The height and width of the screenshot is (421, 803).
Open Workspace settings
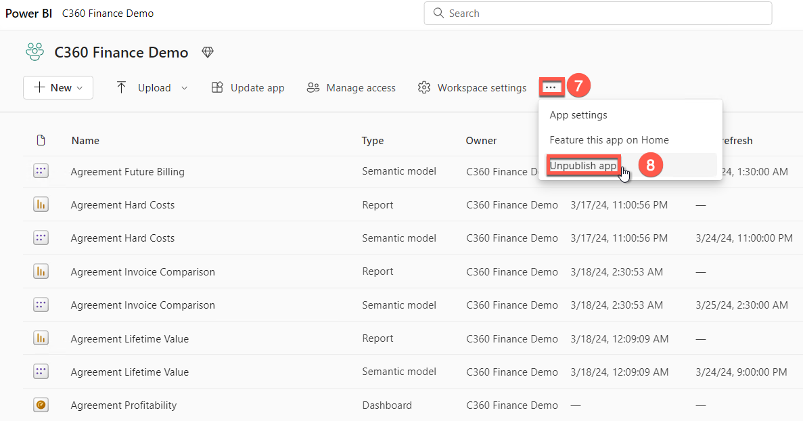tap(472, 88)
